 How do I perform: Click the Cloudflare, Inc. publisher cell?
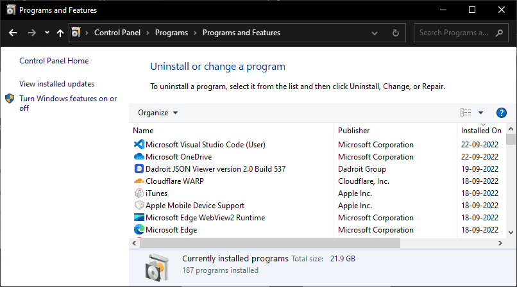coord(364,181)
